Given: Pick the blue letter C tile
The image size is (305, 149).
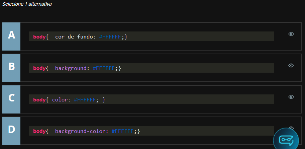Looking at the screenshot, I should [x=11, y=99].
